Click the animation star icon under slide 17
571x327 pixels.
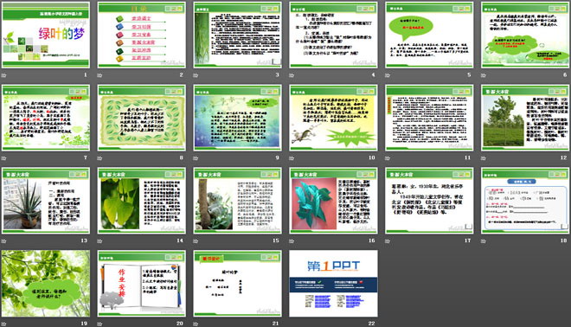point(388,241)
